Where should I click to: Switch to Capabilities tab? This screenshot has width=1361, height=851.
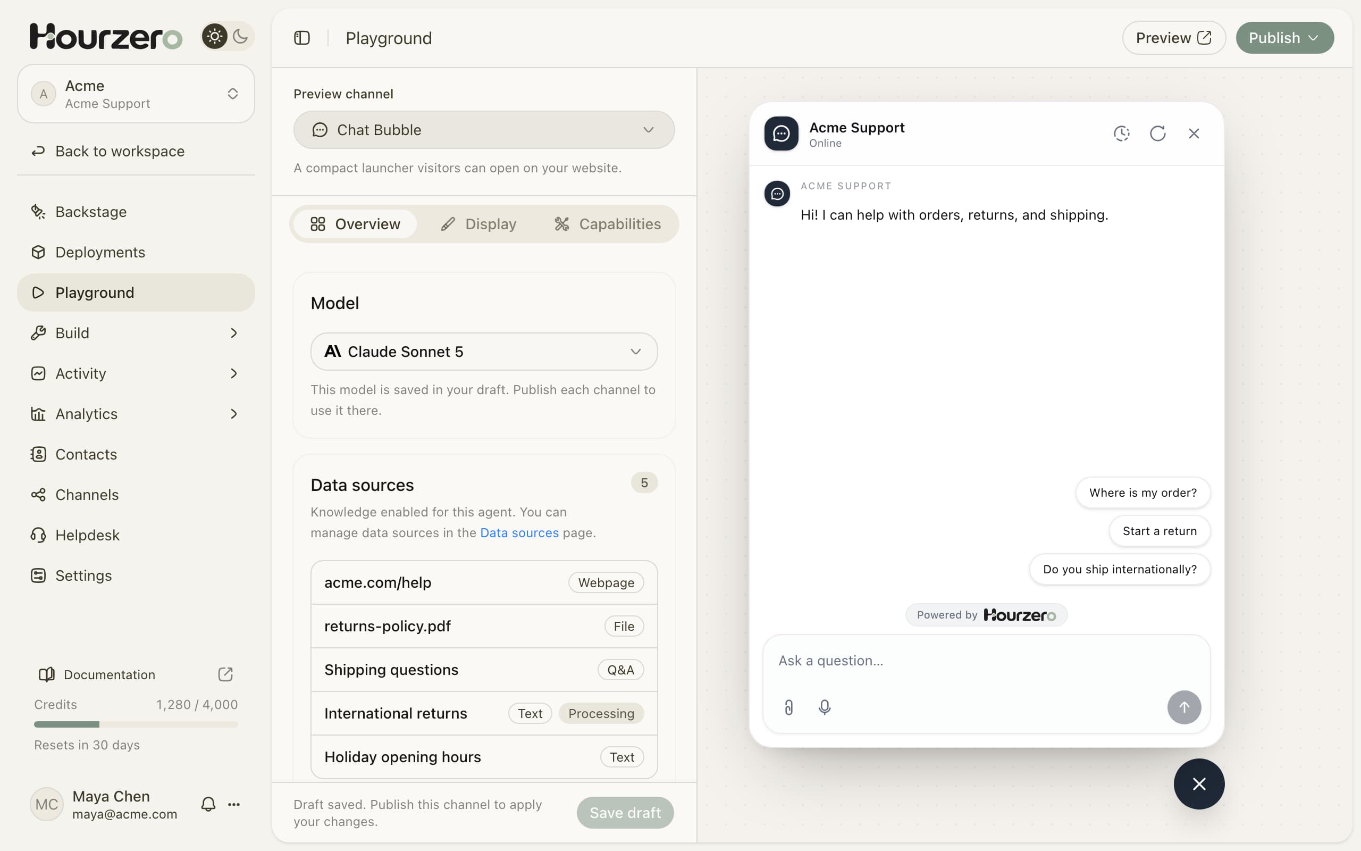[x=608, y=224]
